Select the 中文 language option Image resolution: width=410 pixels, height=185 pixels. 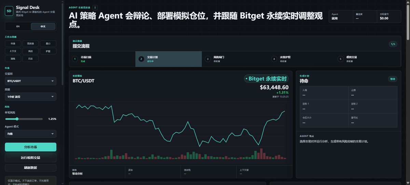pos(43,27)
